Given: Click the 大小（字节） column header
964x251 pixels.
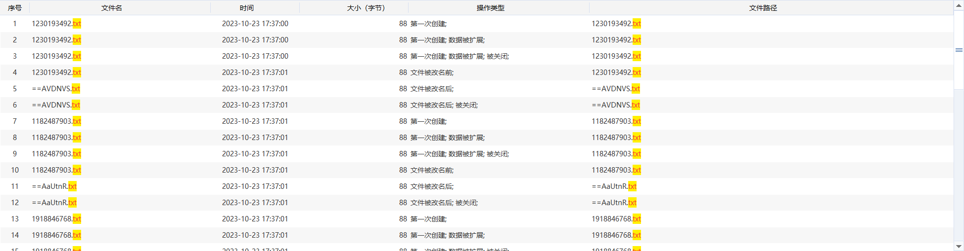Looking at the screenshot, I should [366, 8].
